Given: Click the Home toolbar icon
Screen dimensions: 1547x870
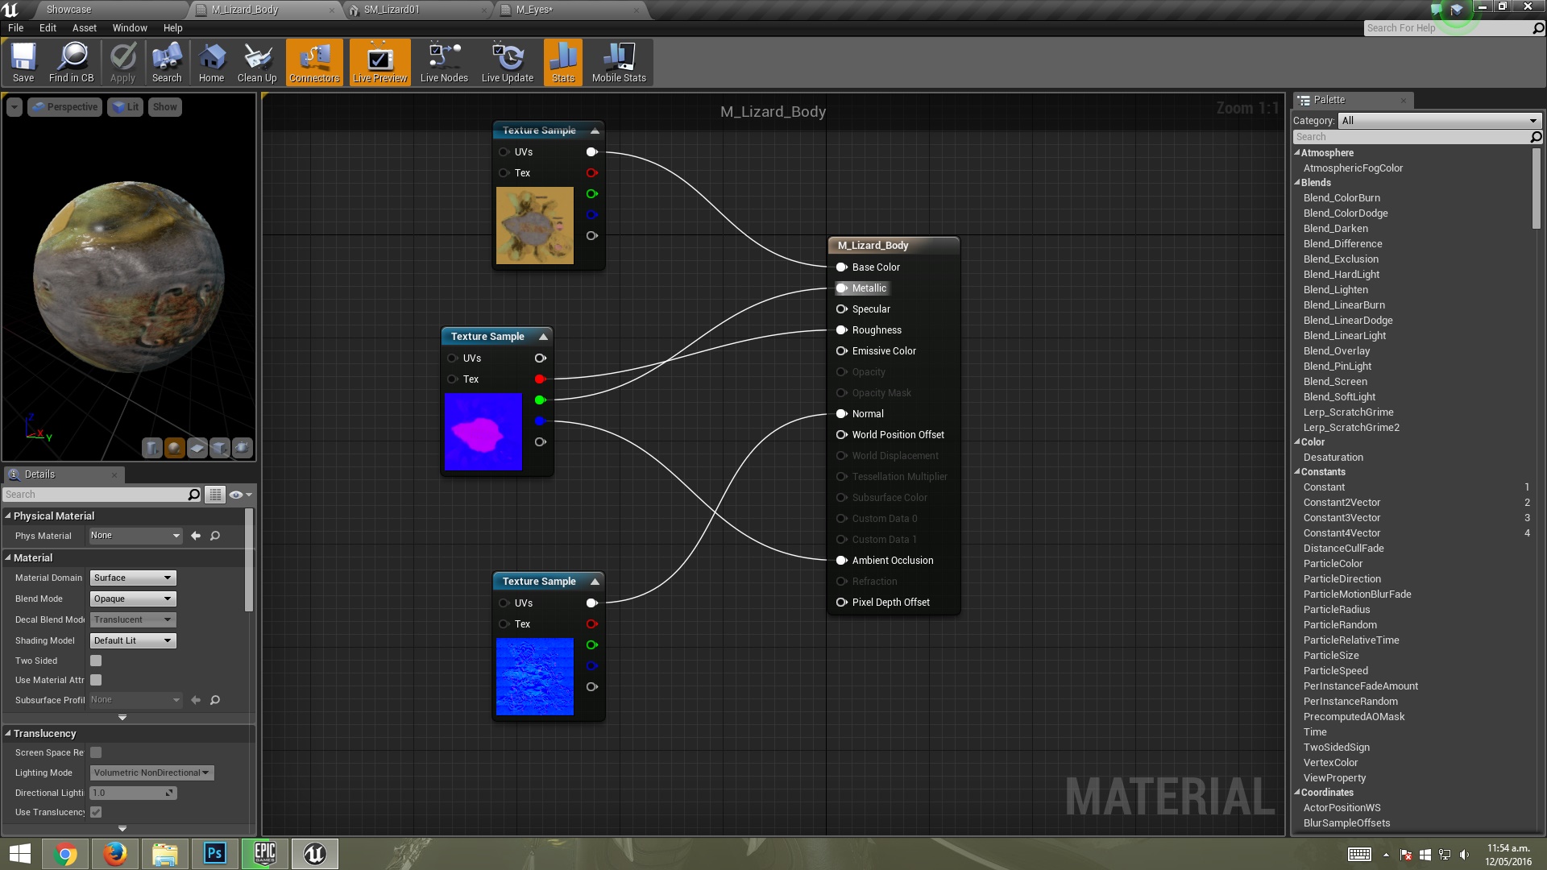Looking at the screenshot, I should 211,62.
